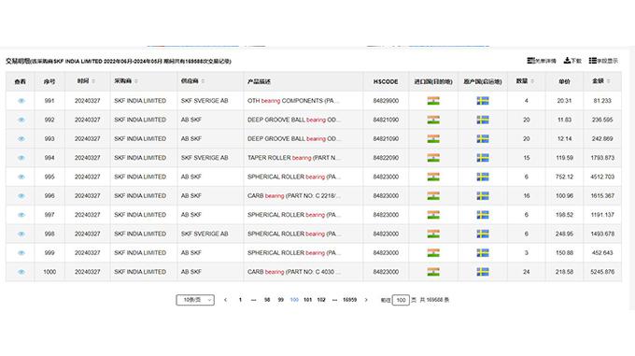The height and width of the screenshot is (356, 635).
Task: Go to page 99
Action: tap(281, 300)
